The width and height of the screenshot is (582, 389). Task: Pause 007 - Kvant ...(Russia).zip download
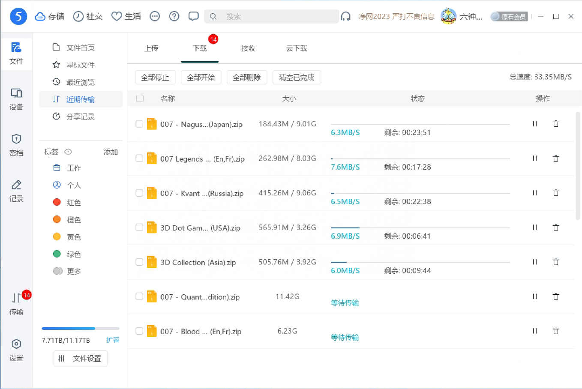coord(535,193)
